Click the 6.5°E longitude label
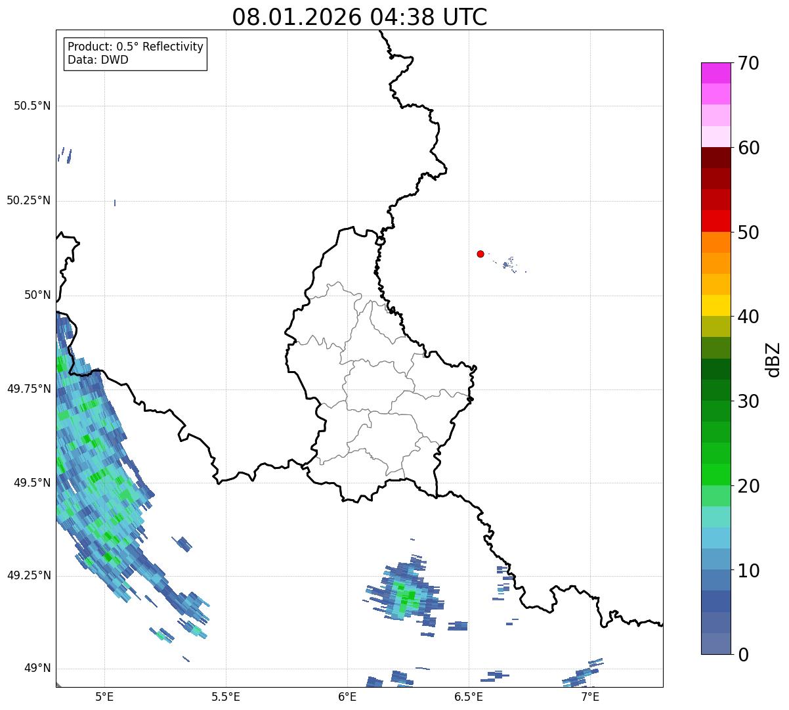This screenshot has height=710, width=789. click(x=469, y=697)
